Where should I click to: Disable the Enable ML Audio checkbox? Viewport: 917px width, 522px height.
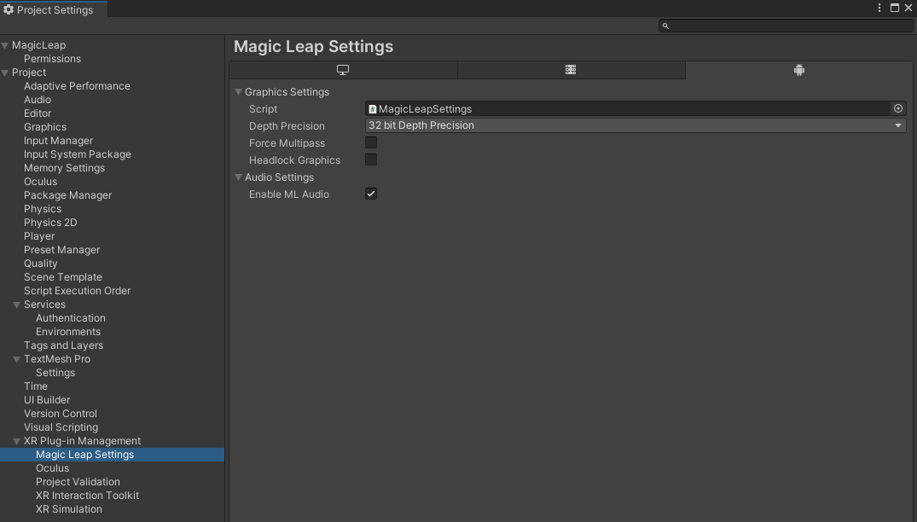(371, 194)
